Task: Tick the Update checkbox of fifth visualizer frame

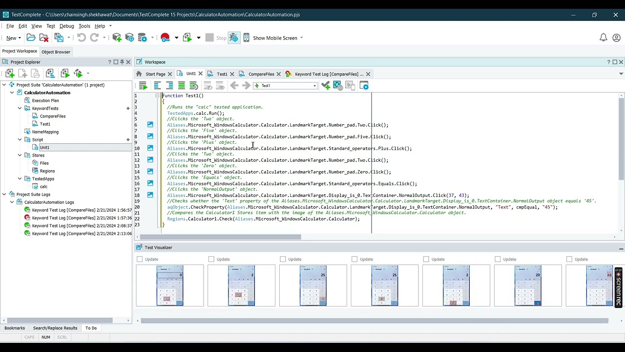Action: pos(426,259)
